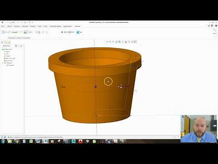This screenshot has width=218, height=164.
Task: Toggle the Remove Material option
Action: pyautogui.click(x=43, y=32)
